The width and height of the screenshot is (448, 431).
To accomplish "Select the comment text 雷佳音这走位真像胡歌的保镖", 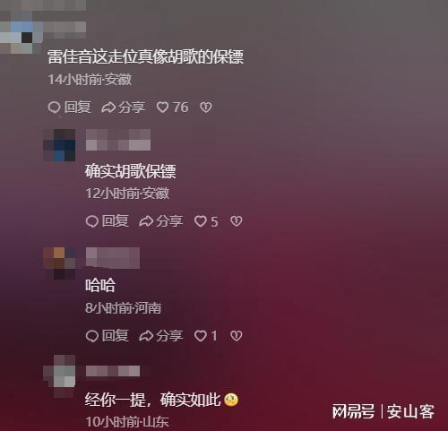I will [x=145, y=56].
